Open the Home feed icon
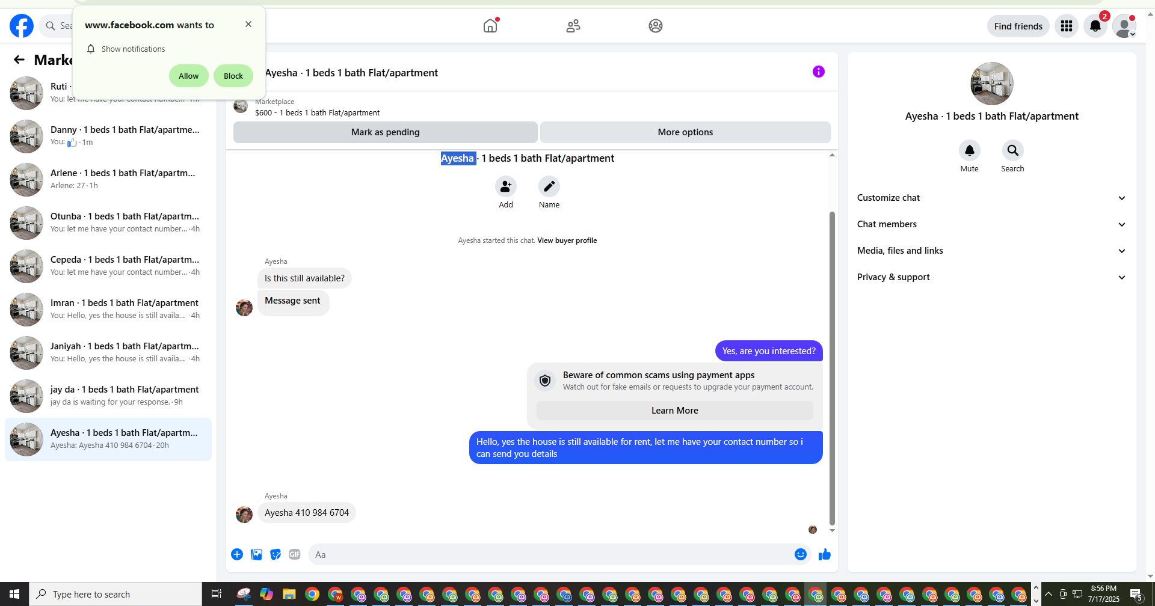This screenshot has height=606, width=1155. (490, 26)
